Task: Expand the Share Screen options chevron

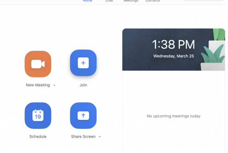Action: (100, 137)
